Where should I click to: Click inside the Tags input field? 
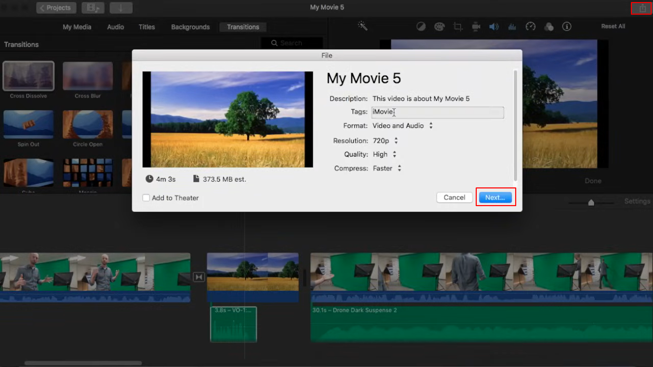[437, 112]
